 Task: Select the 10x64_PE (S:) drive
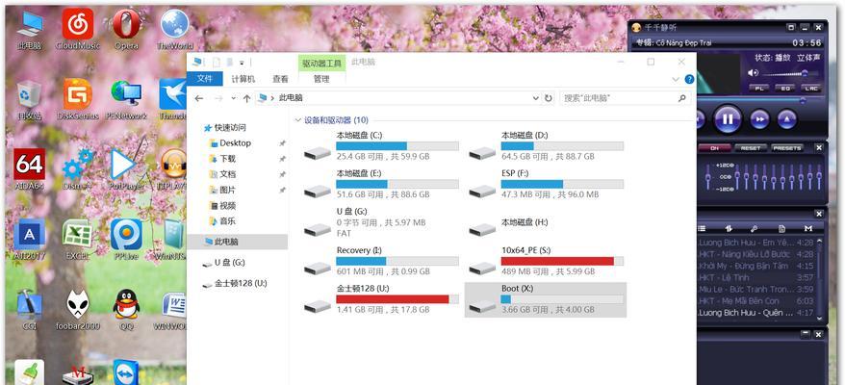click(546, 261)
